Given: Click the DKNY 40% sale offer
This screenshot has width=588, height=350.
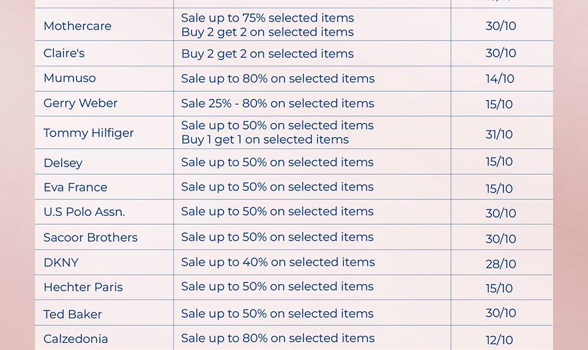Looking at the screenshot, I should [x=278, y=262].
